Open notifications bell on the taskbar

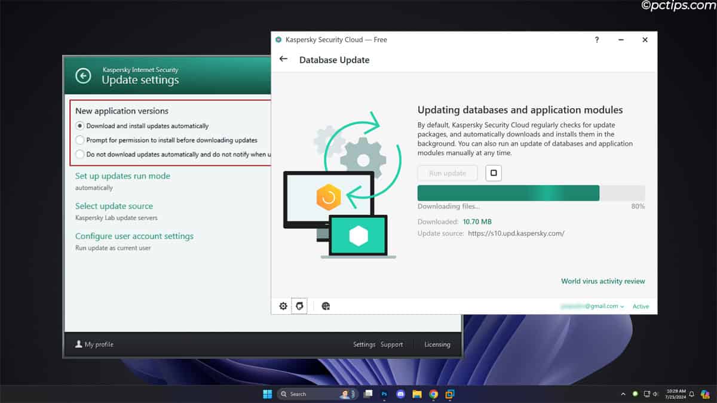click(x=692, y=394)
